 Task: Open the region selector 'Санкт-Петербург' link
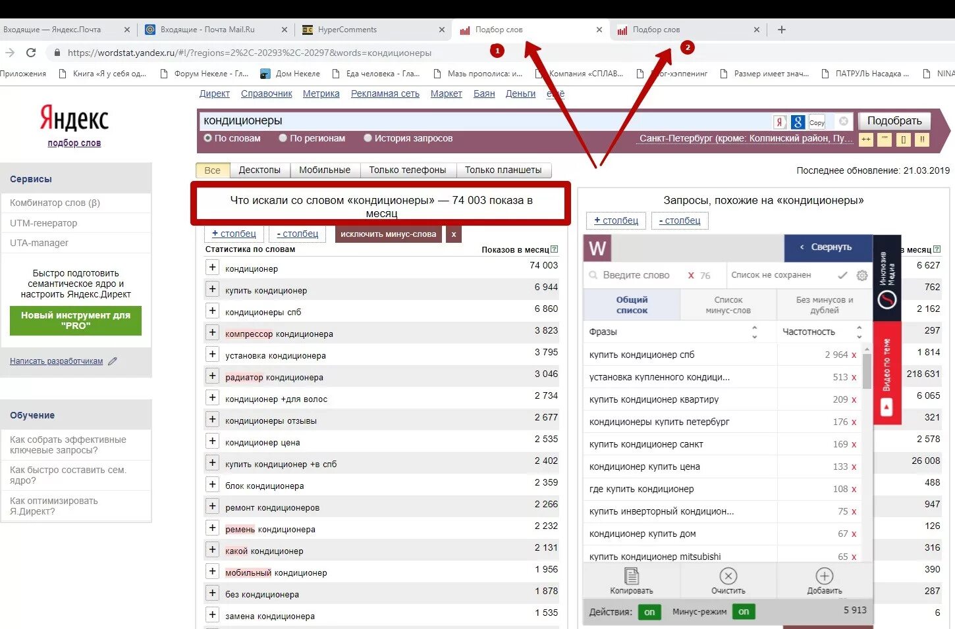pos(746,138)
